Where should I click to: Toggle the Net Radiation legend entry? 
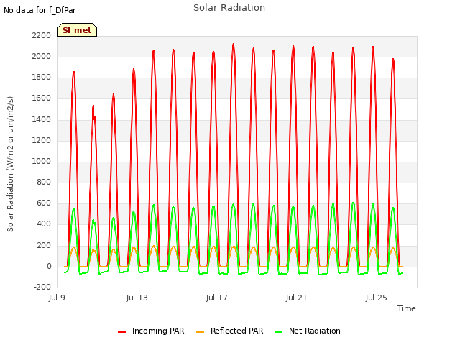[308, 331]
